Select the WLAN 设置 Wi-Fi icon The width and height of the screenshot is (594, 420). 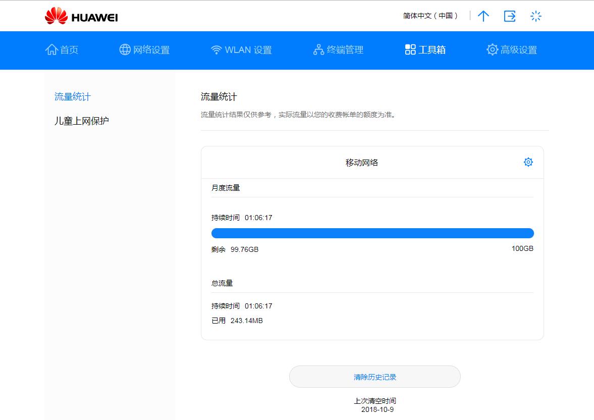tap(217, 49)
